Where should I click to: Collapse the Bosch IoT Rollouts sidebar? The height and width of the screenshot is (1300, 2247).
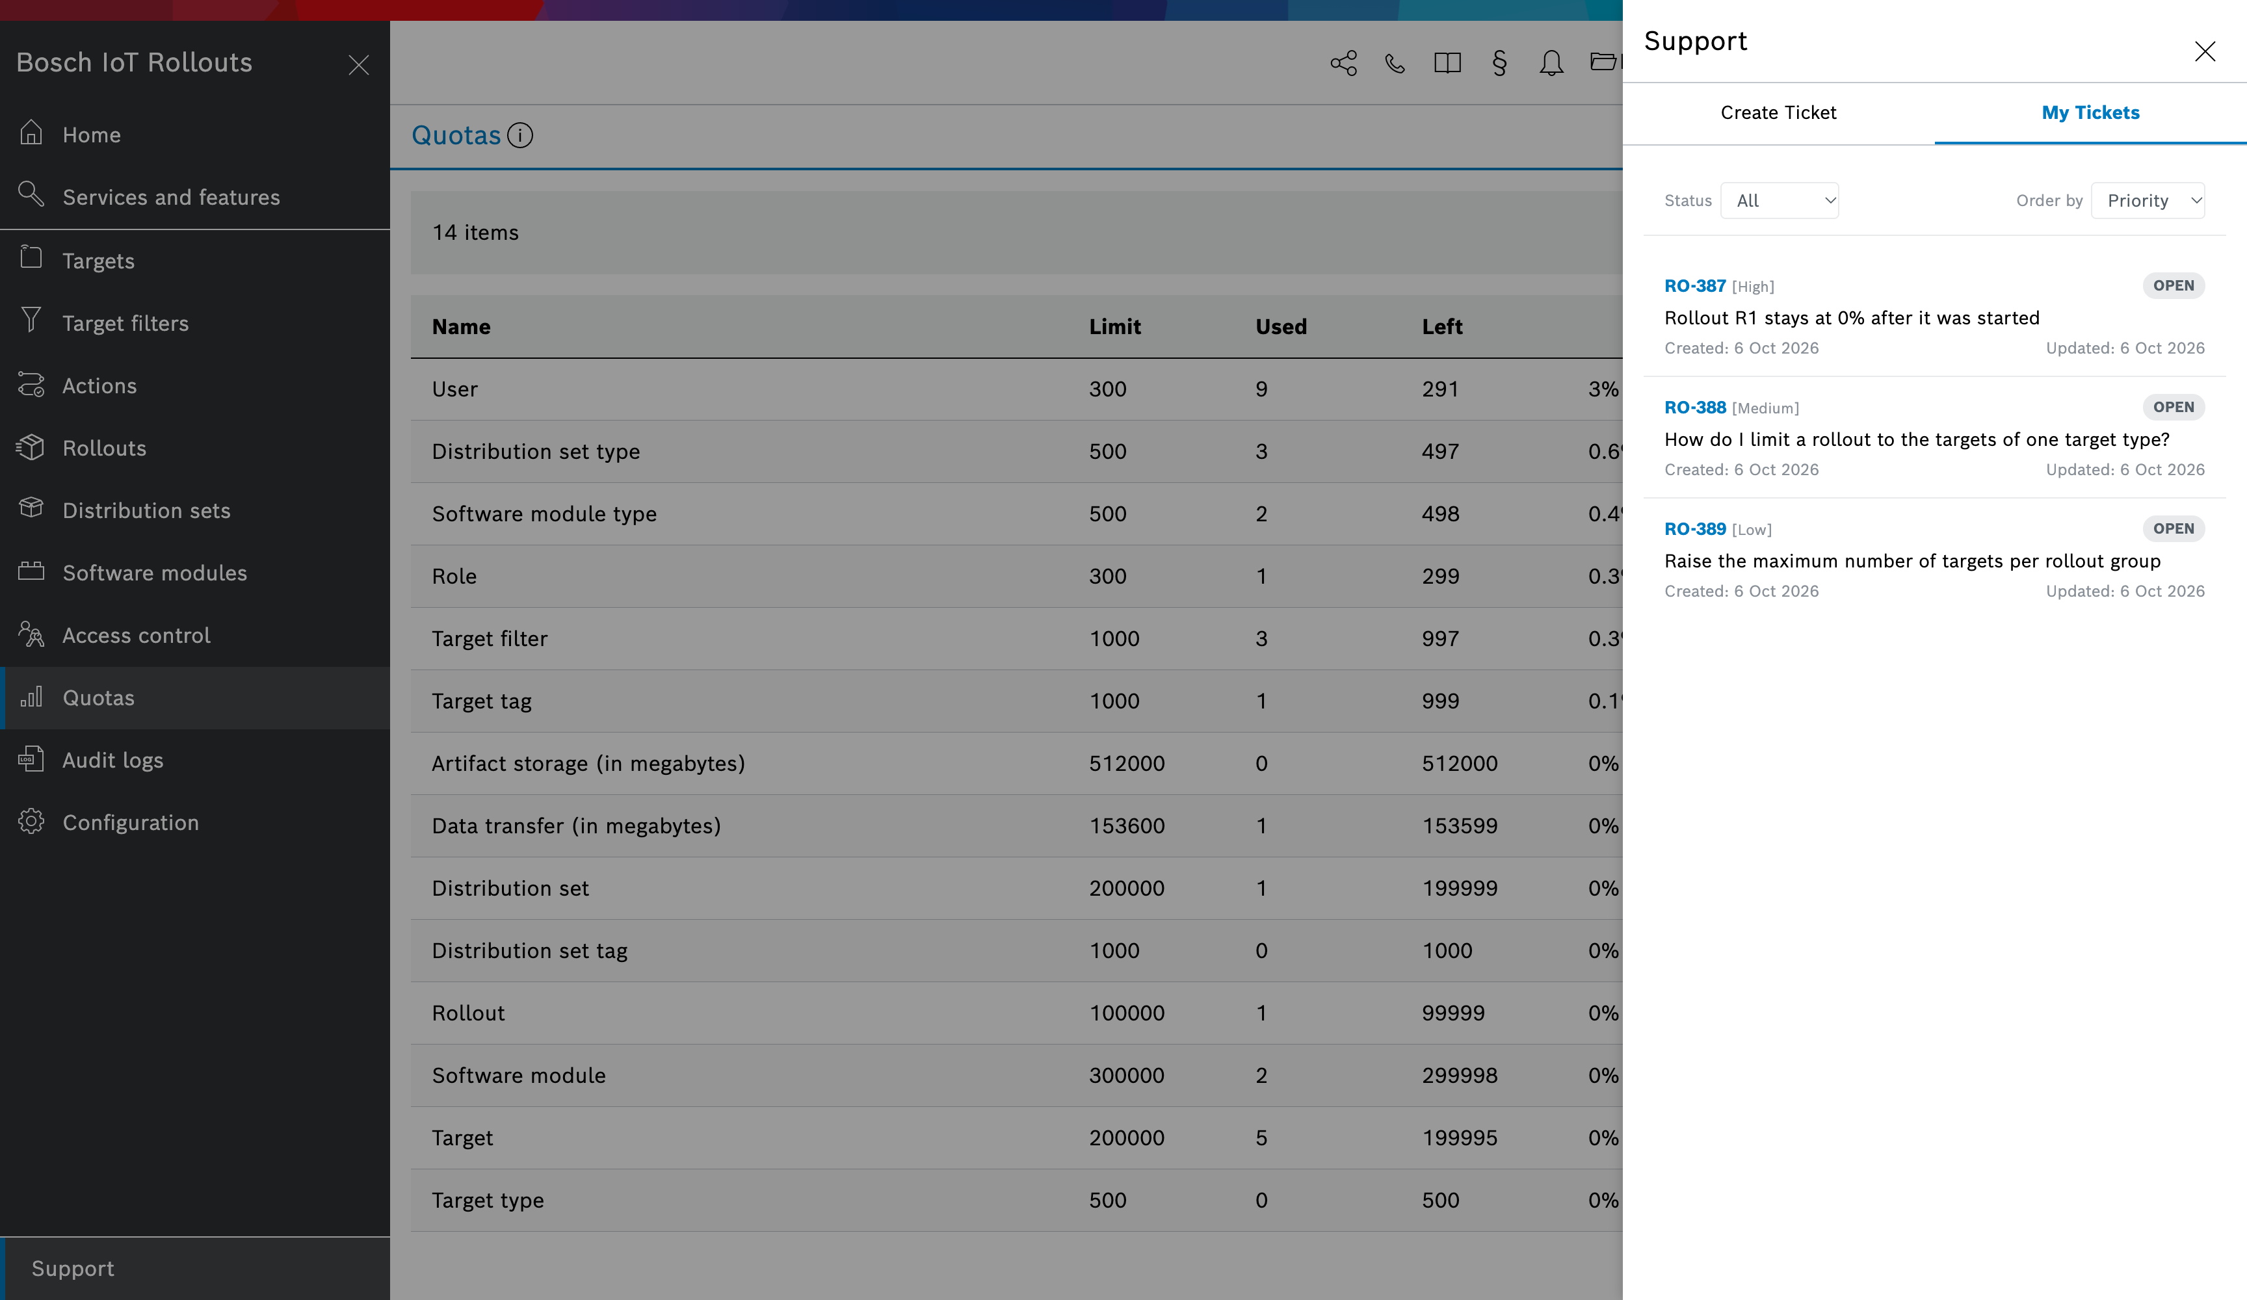[358, 65]
